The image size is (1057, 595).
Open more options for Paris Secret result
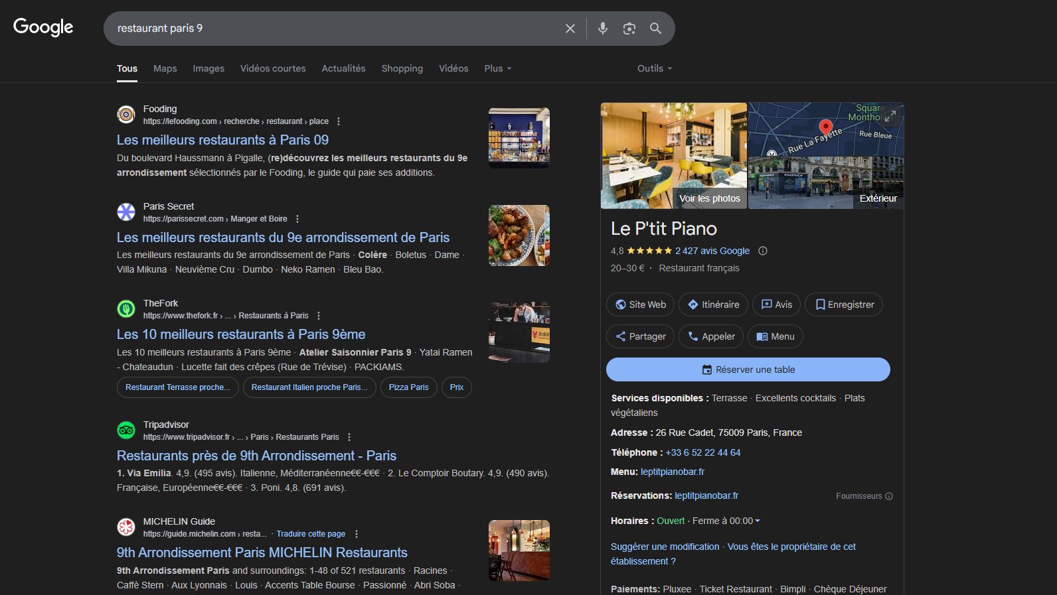[297, 219]
